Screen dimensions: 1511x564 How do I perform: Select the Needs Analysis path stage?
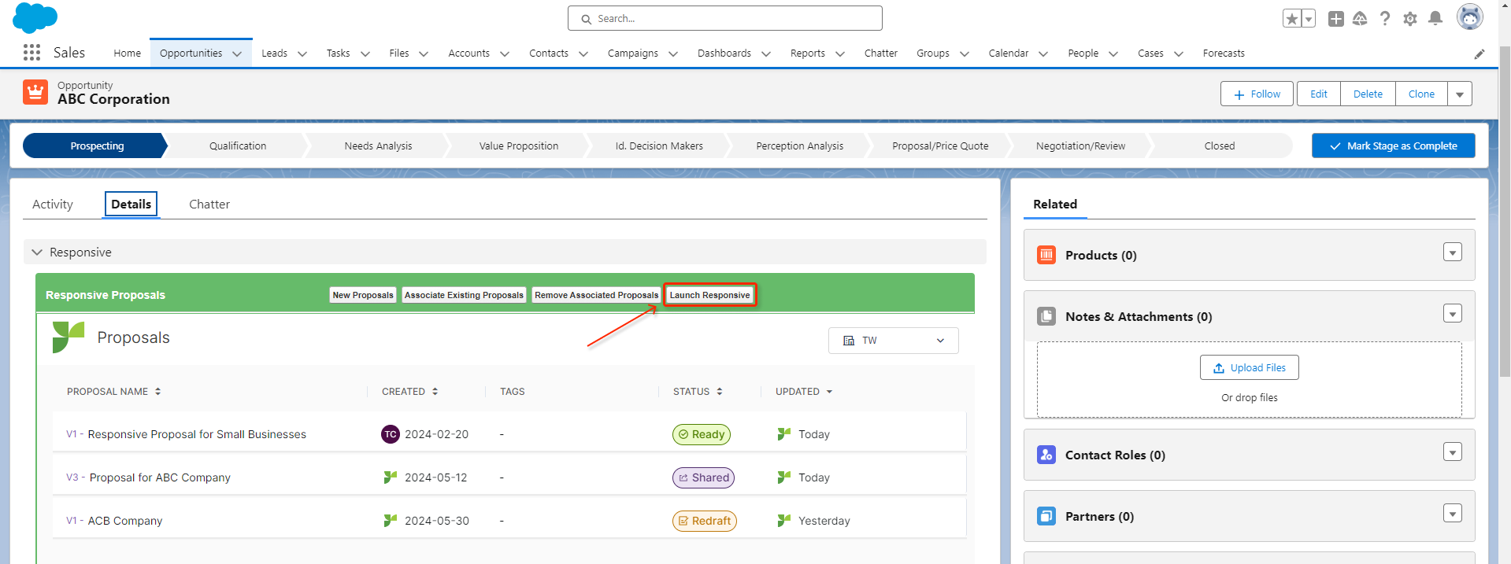point(378,146)
